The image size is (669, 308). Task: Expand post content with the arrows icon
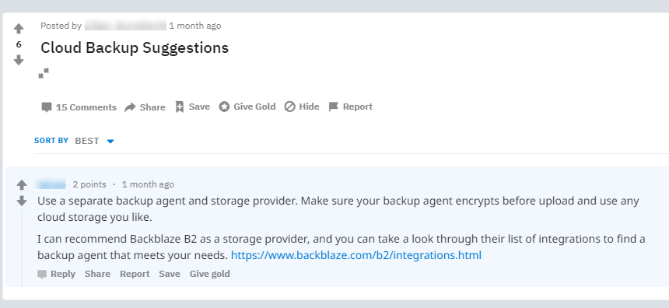click(x=44, y=73)
